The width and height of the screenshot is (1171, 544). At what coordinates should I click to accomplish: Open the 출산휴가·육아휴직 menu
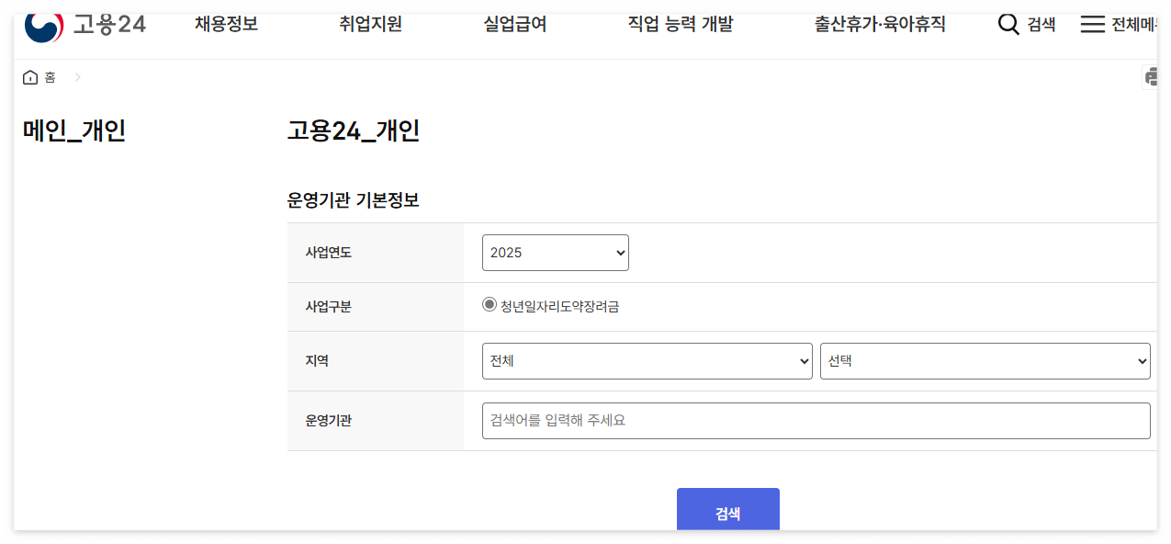click(880, 25)
